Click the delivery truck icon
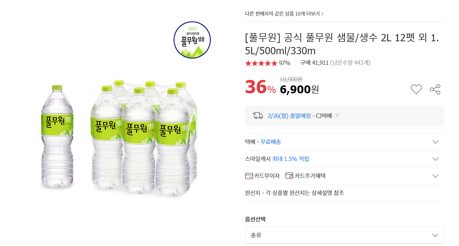Image resolution: width=459 pixels, height=246 pixels. point(257,115)
